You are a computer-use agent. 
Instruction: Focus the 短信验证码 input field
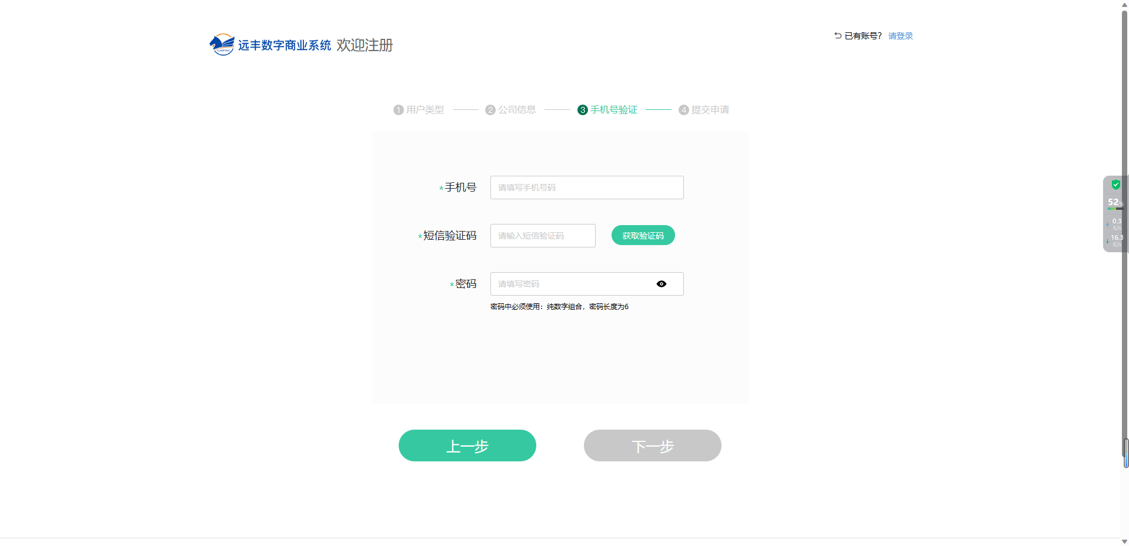[x=543, y=236]
